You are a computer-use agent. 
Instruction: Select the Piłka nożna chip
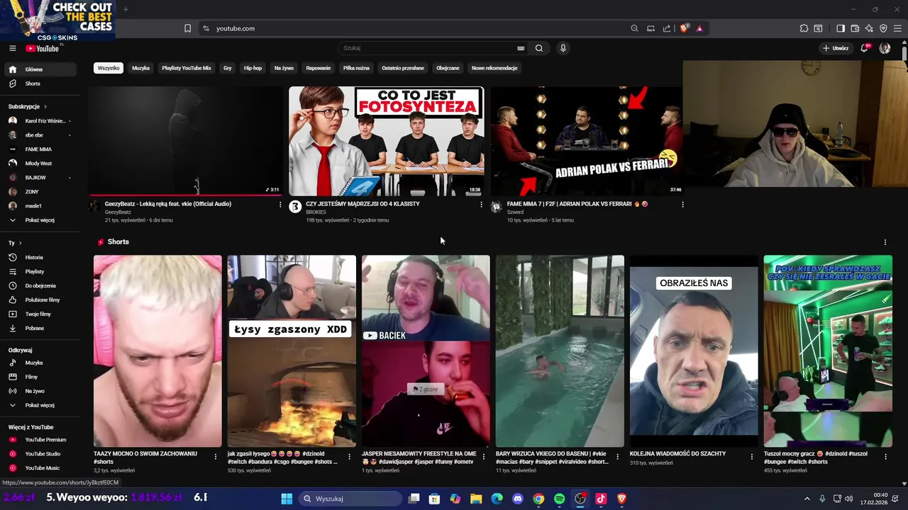click(x=356, y=68)
